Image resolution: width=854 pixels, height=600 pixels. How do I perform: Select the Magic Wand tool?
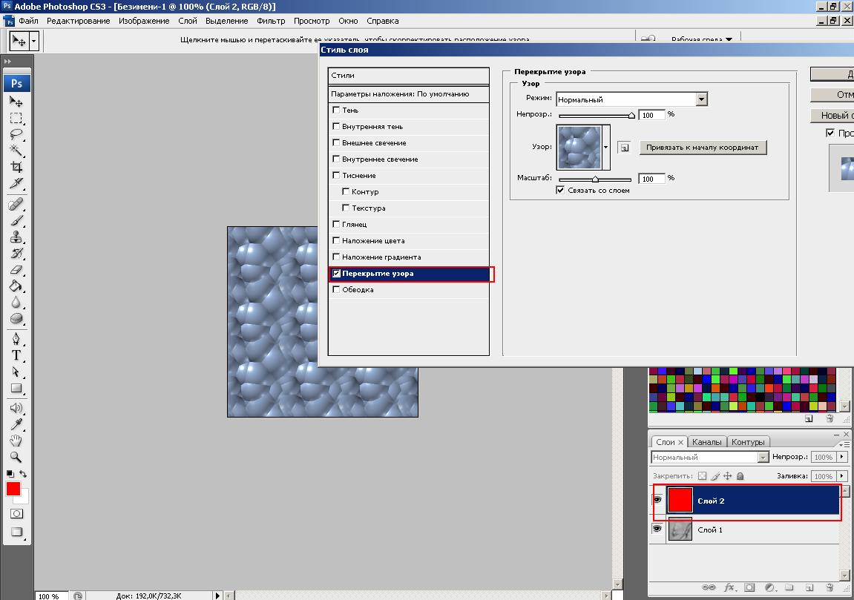(16, 151)
